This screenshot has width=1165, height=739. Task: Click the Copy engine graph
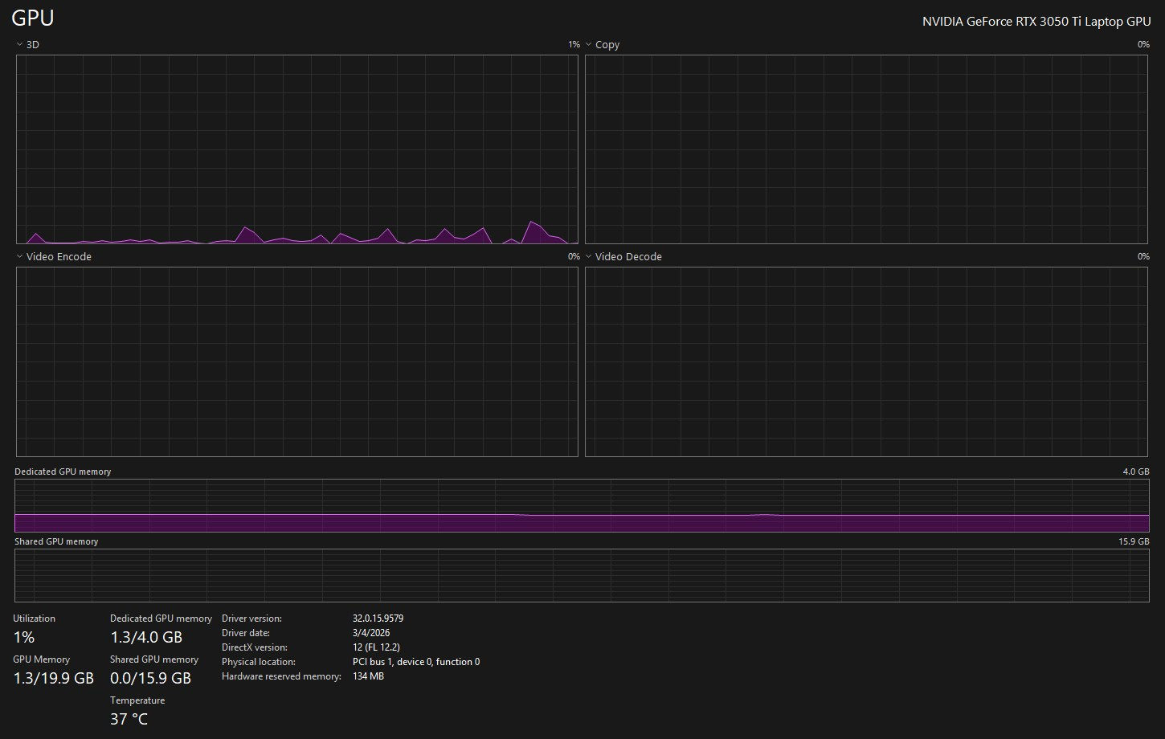[x=867, y=149]
